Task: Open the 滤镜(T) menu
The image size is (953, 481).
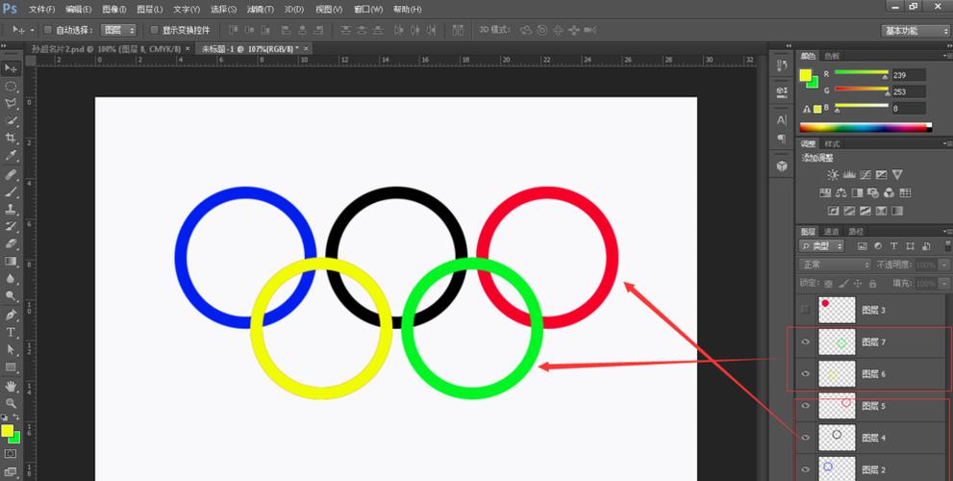Action: [261, 10]
